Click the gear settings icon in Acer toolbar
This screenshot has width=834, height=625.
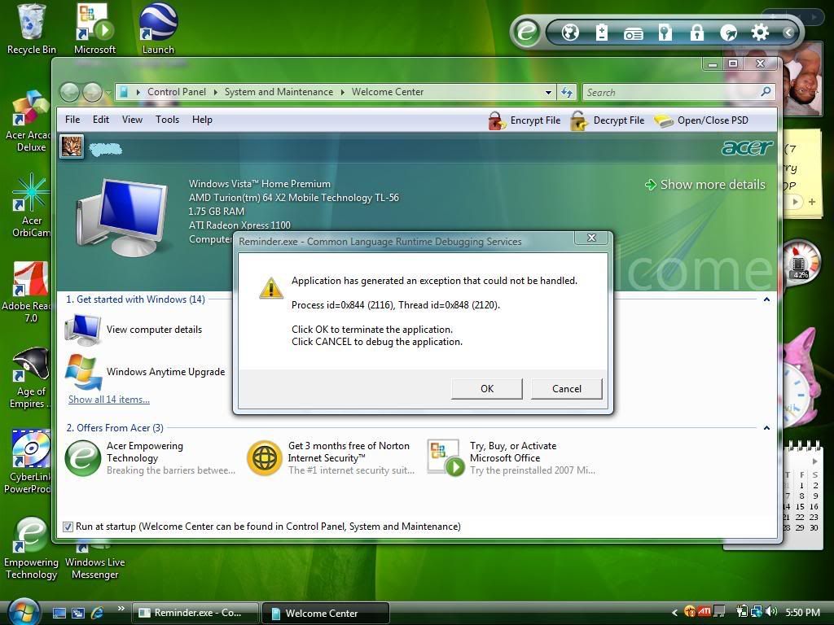(760, 33)
